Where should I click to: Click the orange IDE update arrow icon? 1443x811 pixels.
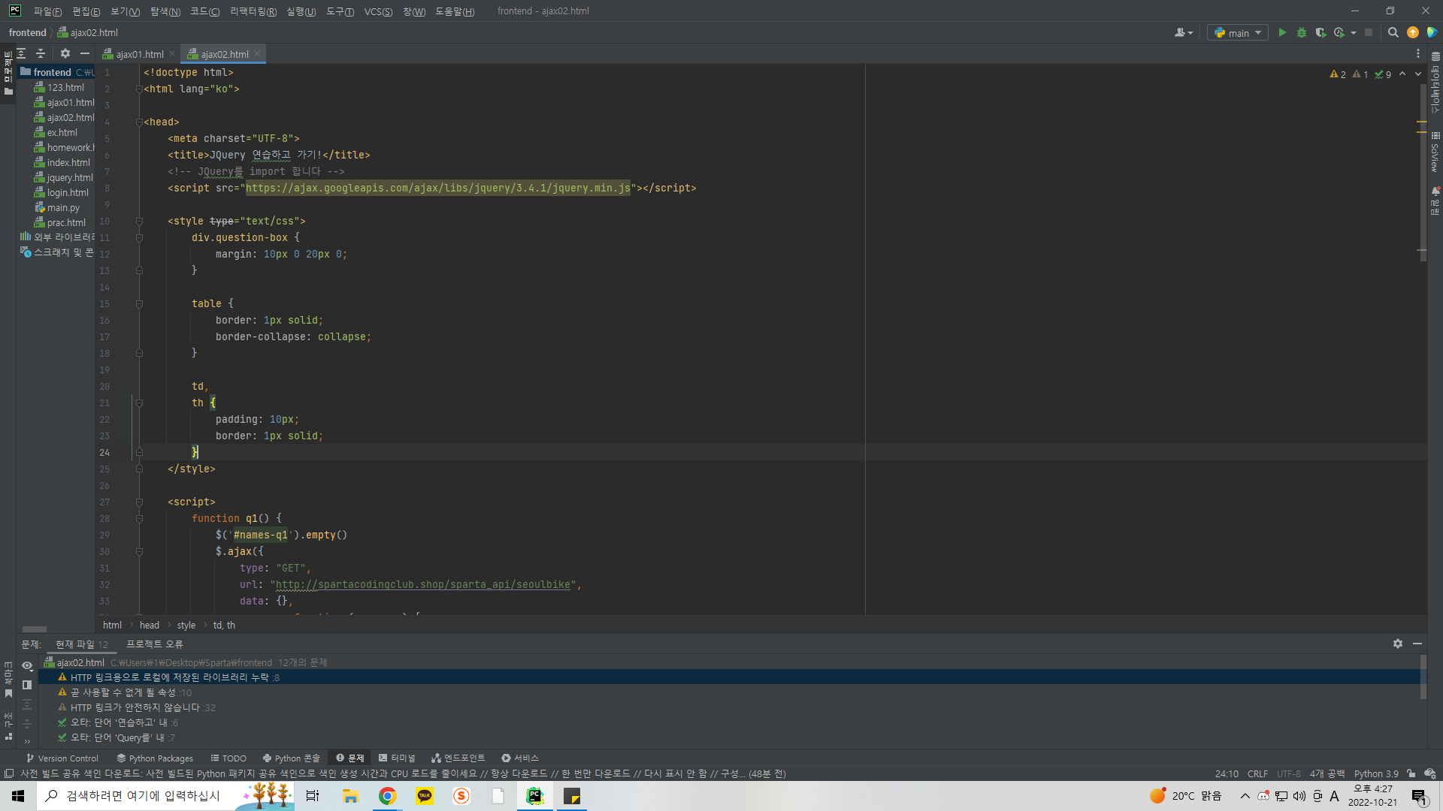1413,33
